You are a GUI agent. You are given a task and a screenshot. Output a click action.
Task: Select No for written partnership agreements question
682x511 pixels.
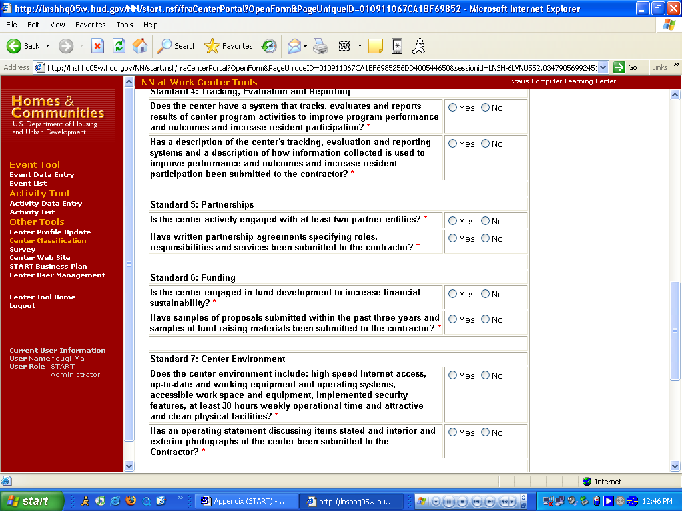(485, 238)
